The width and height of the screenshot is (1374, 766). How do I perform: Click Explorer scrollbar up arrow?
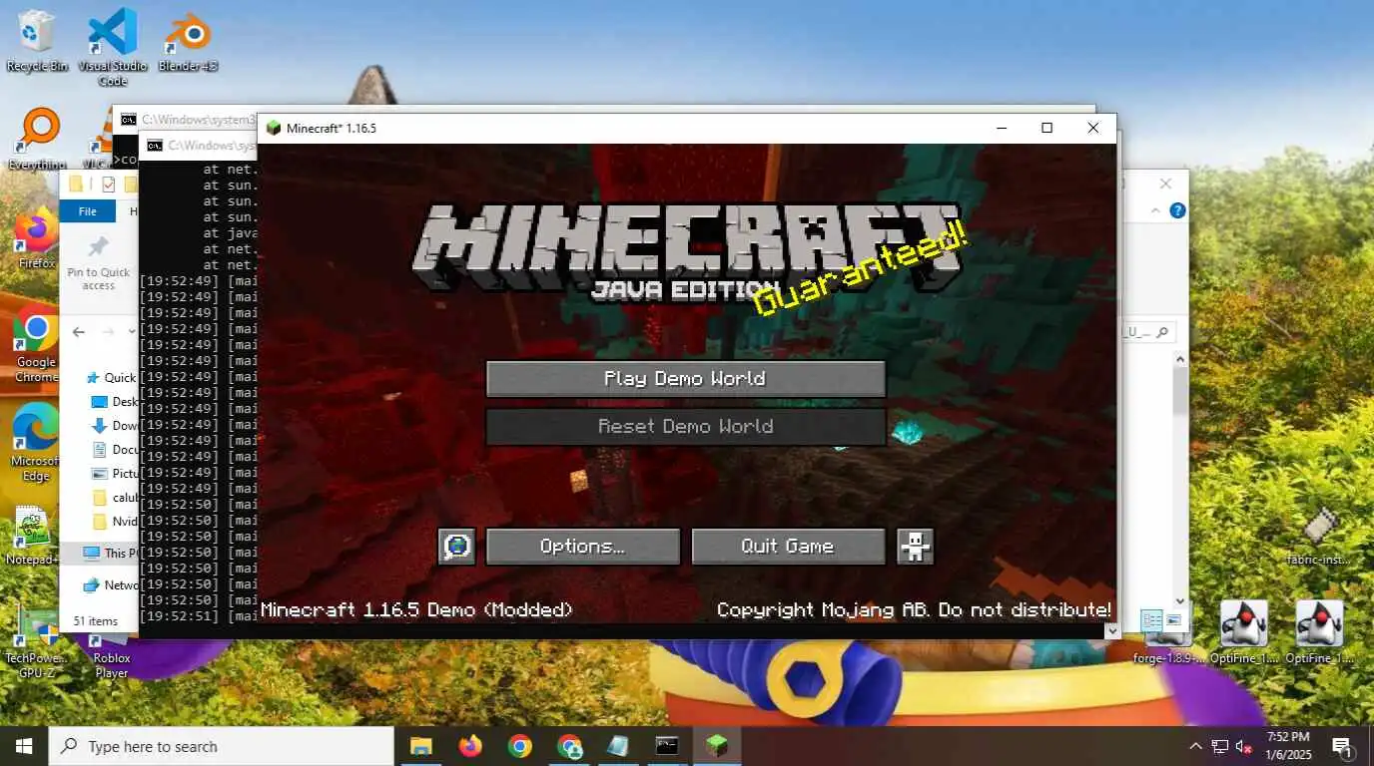point(1180,360)
